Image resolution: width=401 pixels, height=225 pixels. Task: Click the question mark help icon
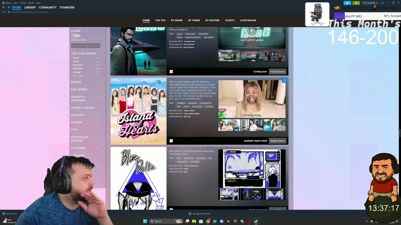click(363, 3)
